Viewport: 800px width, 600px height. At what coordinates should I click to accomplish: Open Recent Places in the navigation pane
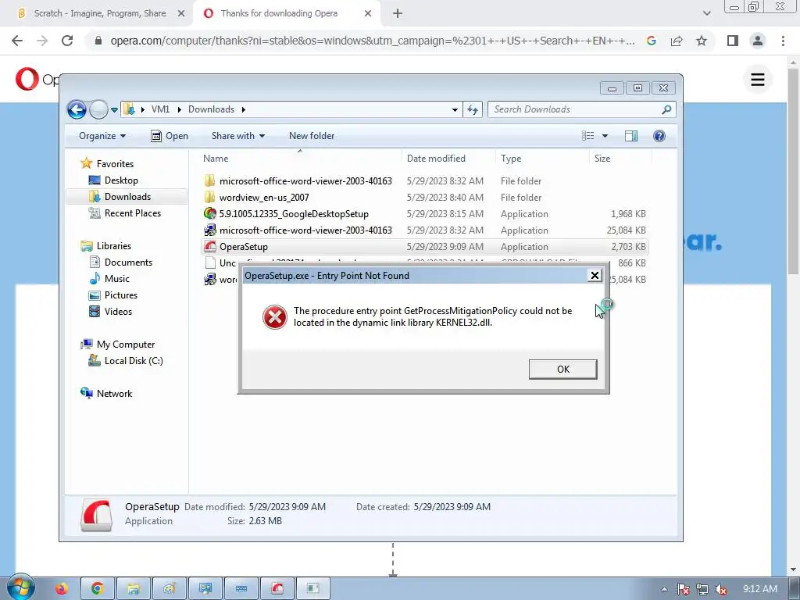click(x=132, y=212)
